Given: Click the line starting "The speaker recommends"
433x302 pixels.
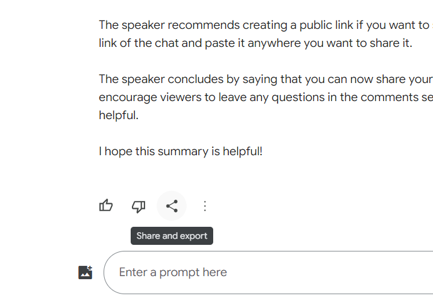Looking at the screenshot, I should 266,25.
